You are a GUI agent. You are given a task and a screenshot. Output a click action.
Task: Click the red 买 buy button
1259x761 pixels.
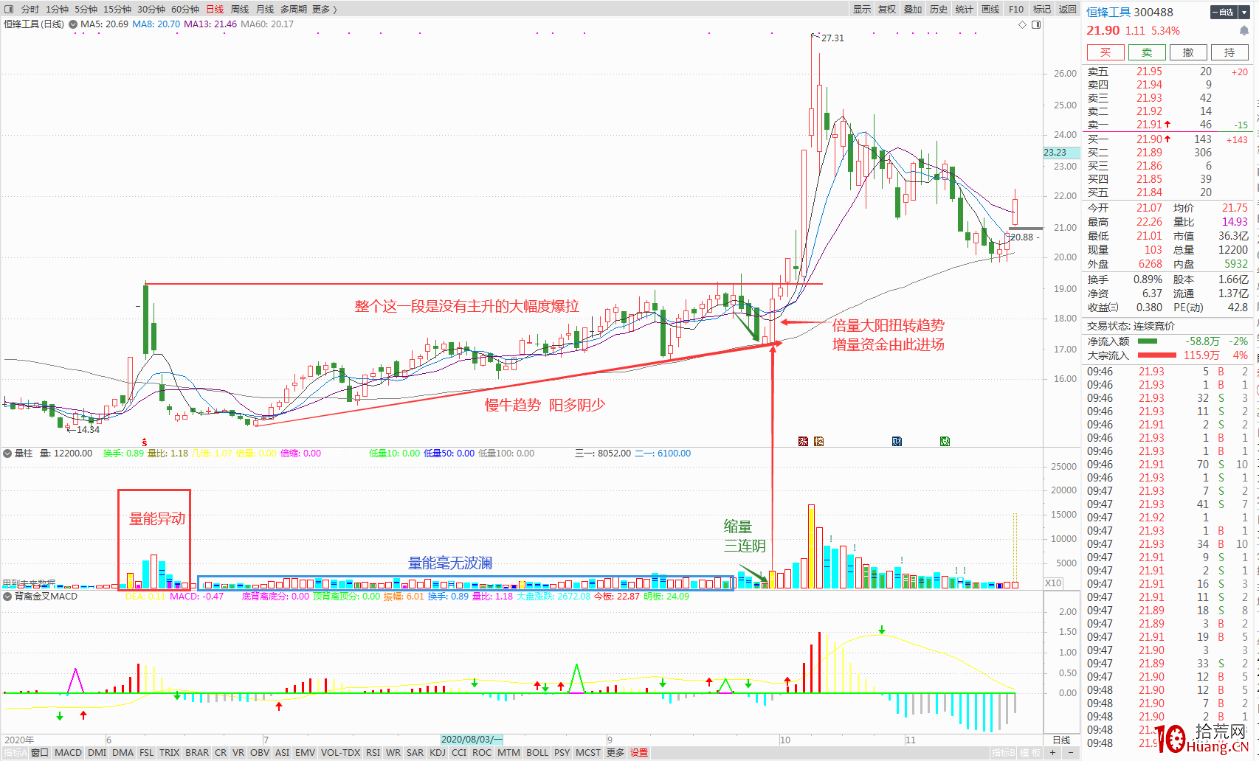[x=1105, y=52]
